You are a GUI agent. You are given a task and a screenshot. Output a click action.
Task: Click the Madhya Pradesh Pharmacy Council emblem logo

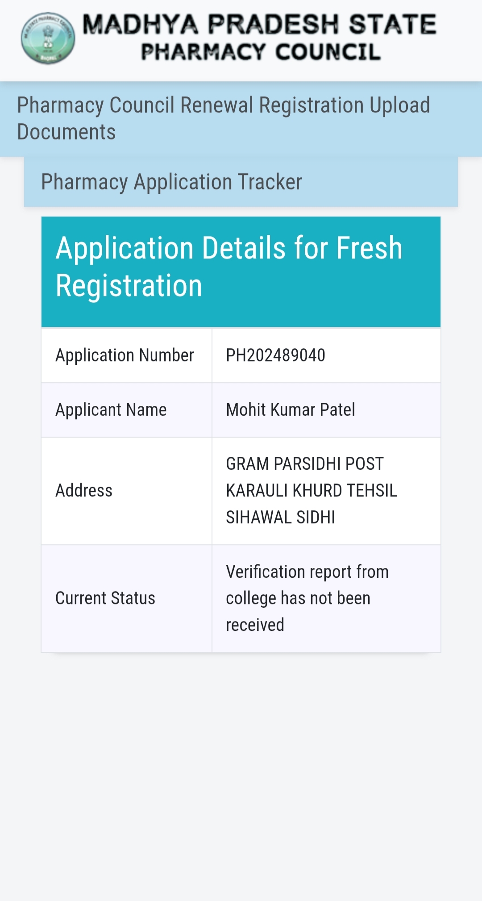48,38
